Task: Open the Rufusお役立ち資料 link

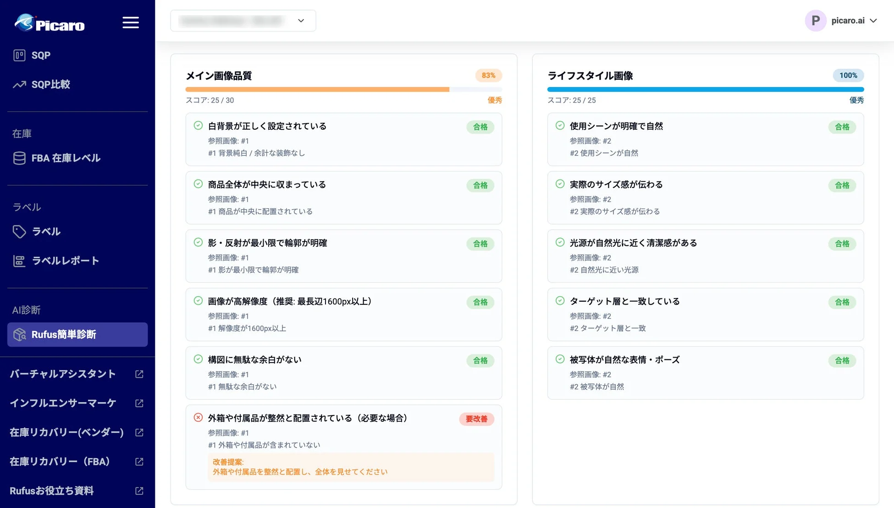Action: (x=52, y=491)
